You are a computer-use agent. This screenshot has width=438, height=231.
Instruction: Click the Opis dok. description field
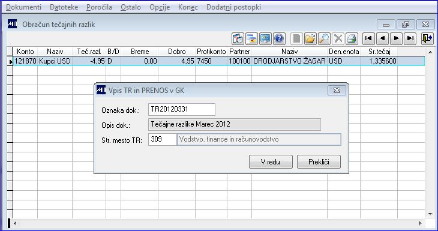[235, 124]
